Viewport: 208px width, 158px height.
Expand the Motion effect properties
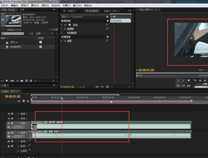(x=61, y=25)
